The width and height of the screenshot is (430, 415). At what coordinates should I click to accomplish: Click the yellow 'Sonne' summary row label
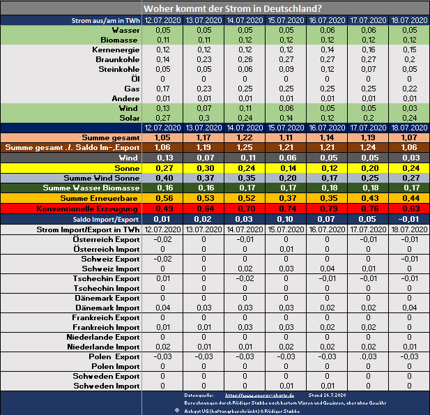124,168
